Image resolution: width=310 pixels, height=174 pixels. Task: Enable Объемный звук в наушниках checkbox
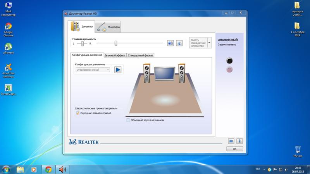pyautogui.click(x=128, y=120)
